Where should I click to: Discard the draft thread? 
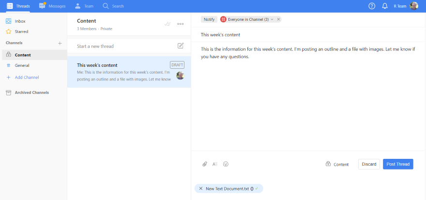pos(369,164)
